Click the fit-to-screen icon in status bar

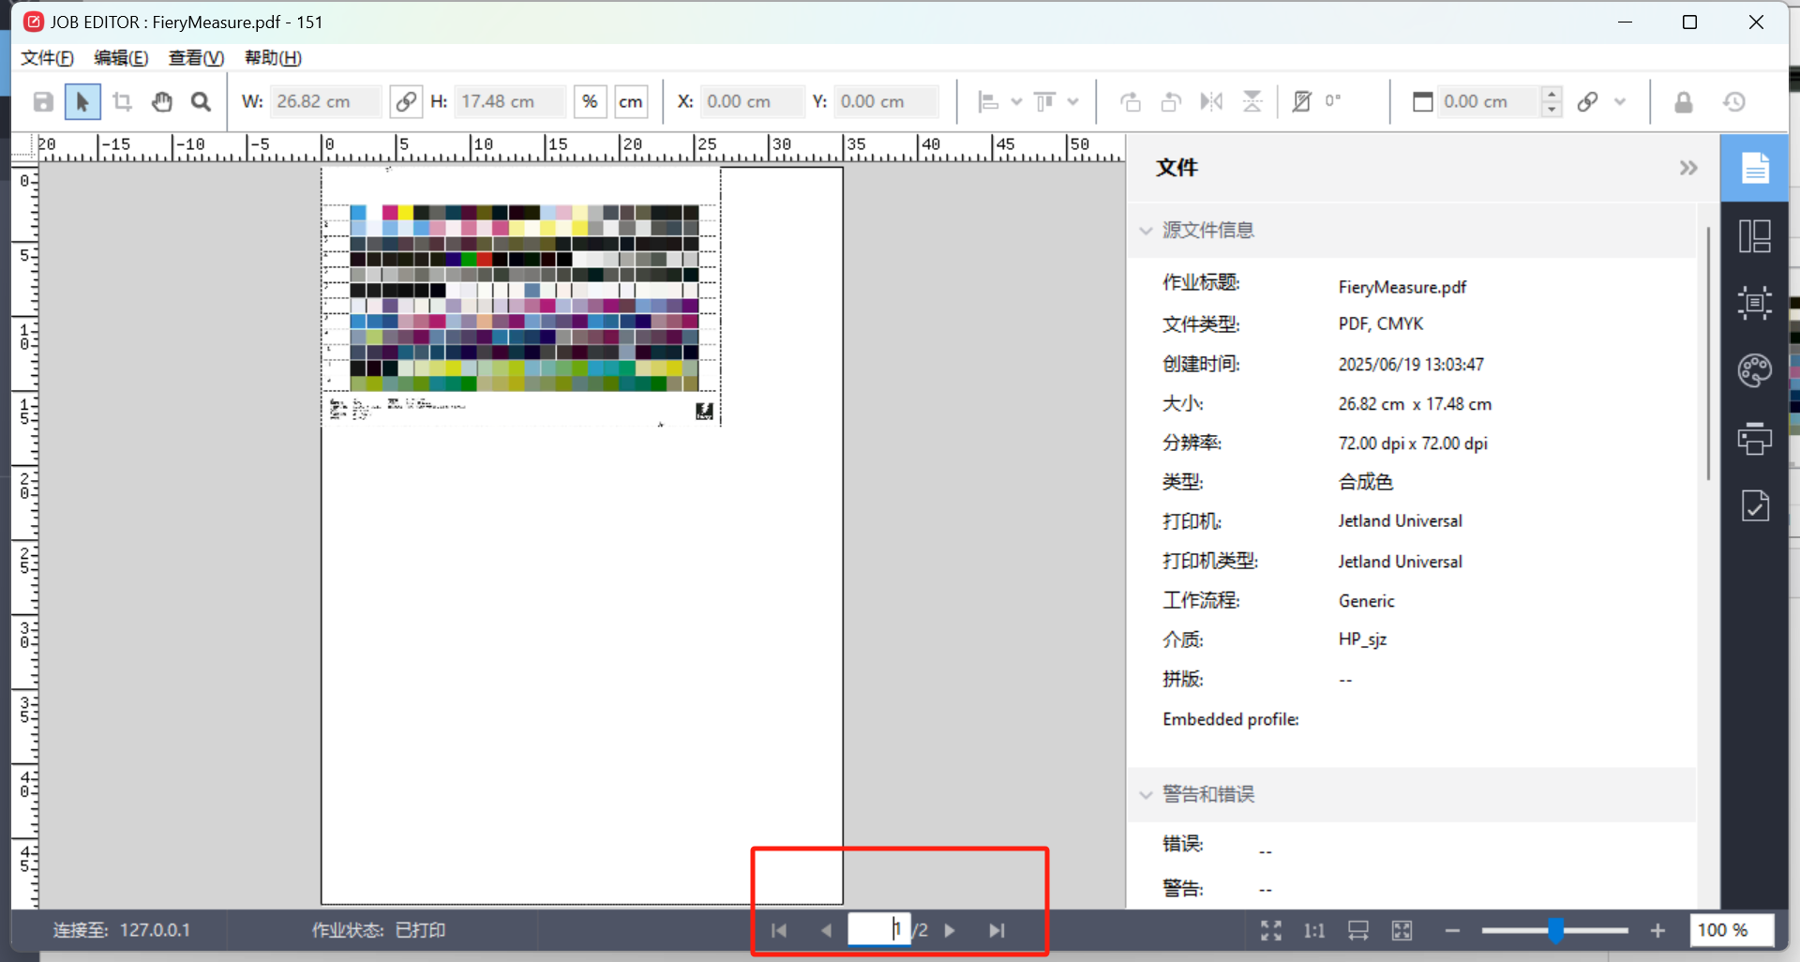1271,930
